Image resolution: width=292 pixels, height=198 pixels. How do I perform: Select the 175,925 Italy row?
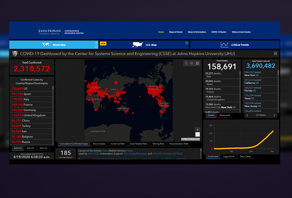point(31,99)
